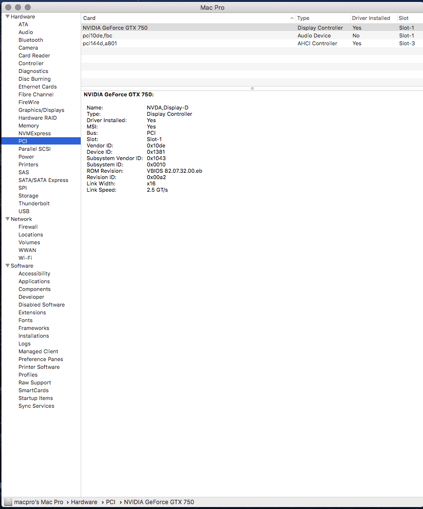Open the Audio hardware section
The height and width of the screenshot is (509, 423).
click(x=26, y=32)
